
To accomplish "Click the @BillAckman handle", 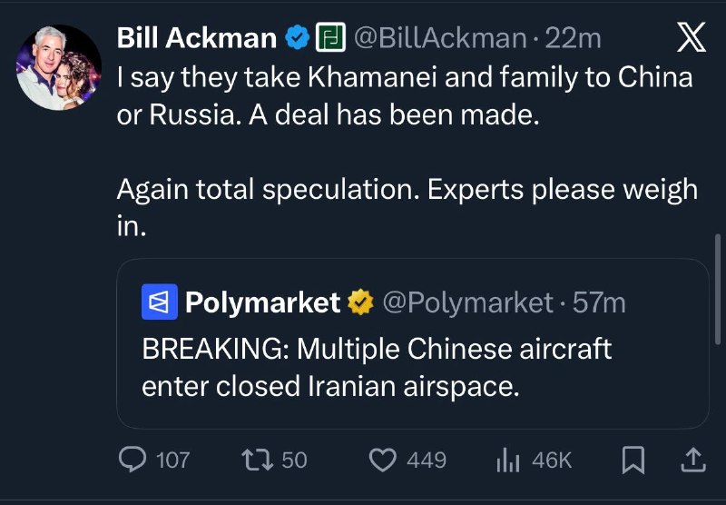I will 438,38.
